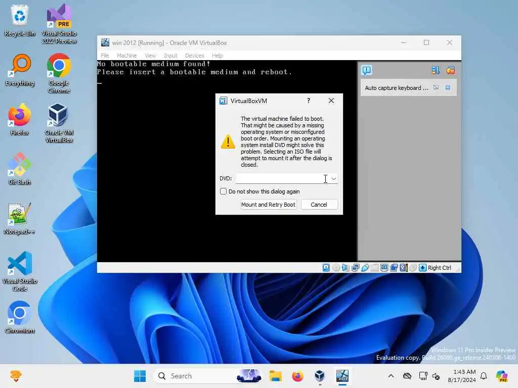Open the Windows Start menu

140,376
